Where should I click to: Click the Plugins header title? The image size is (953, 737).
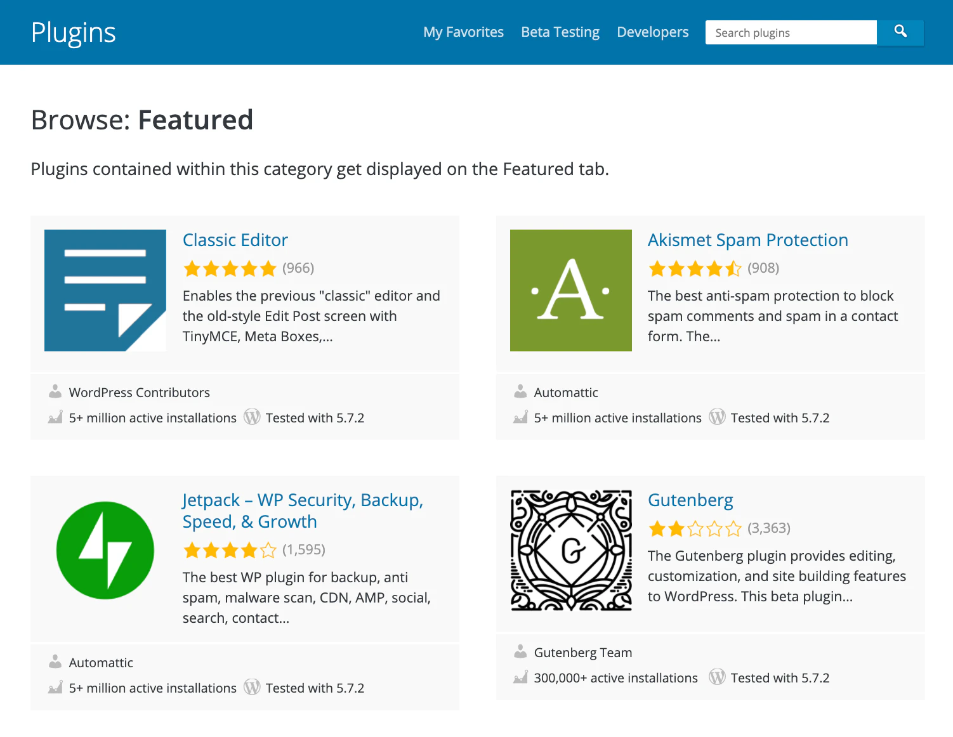74,33
